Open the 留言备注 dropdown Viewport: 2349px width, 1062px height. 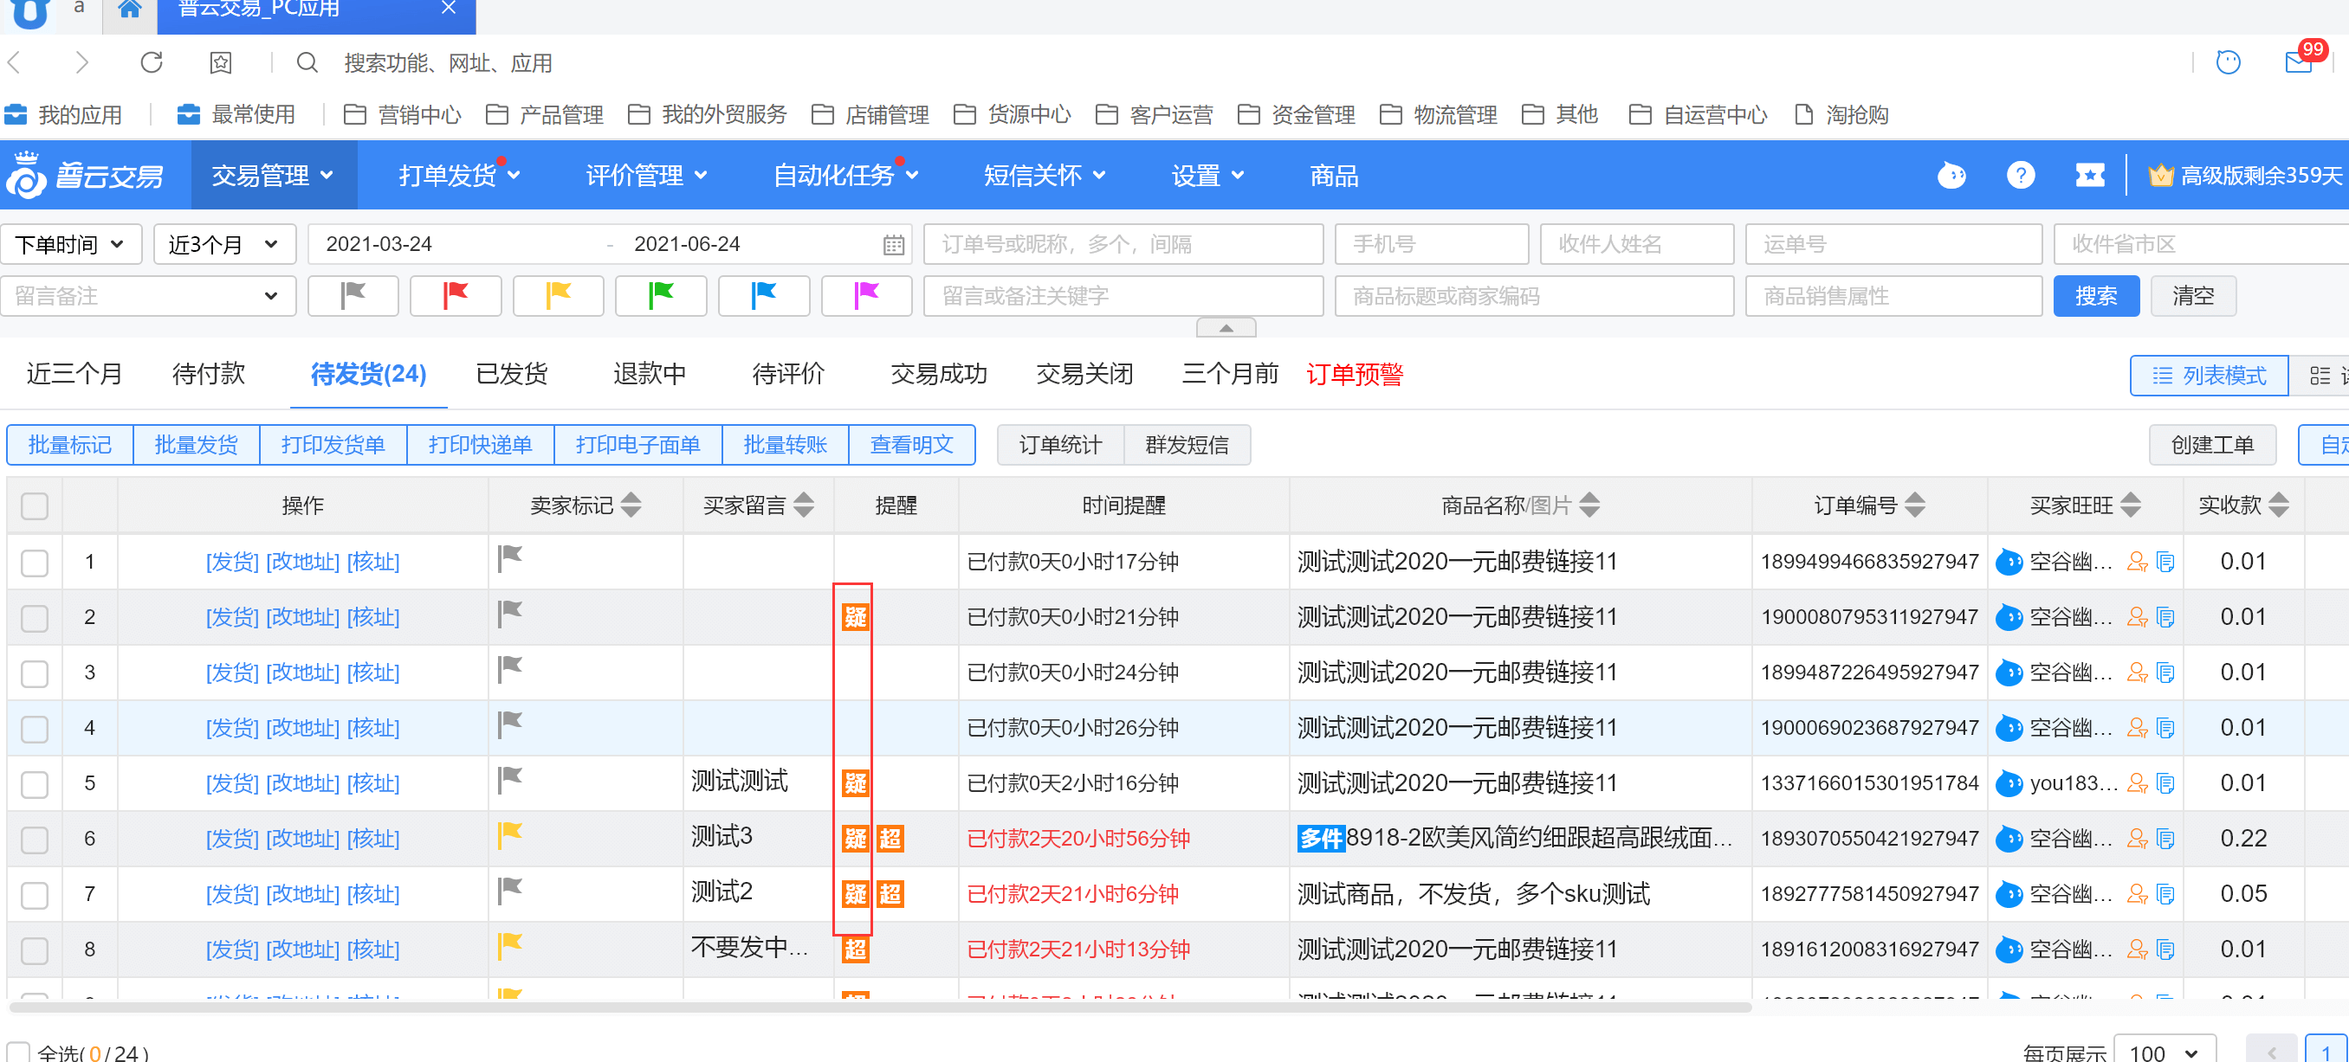tap(148, 295)
